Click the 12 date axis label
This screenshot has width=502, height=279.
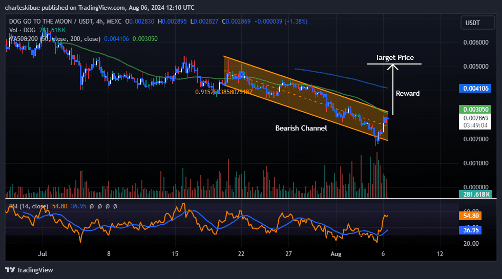pyautogui.click(x=440, y=254)
